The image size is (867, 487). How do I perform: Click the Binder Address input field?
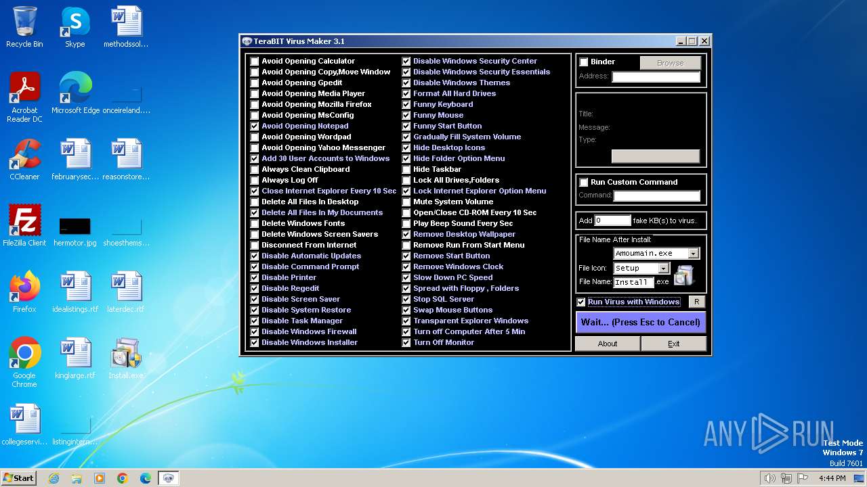[x=656, y=76]
